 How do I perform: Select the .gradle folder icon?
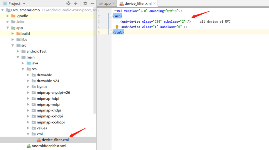click(x=13, y=16)
